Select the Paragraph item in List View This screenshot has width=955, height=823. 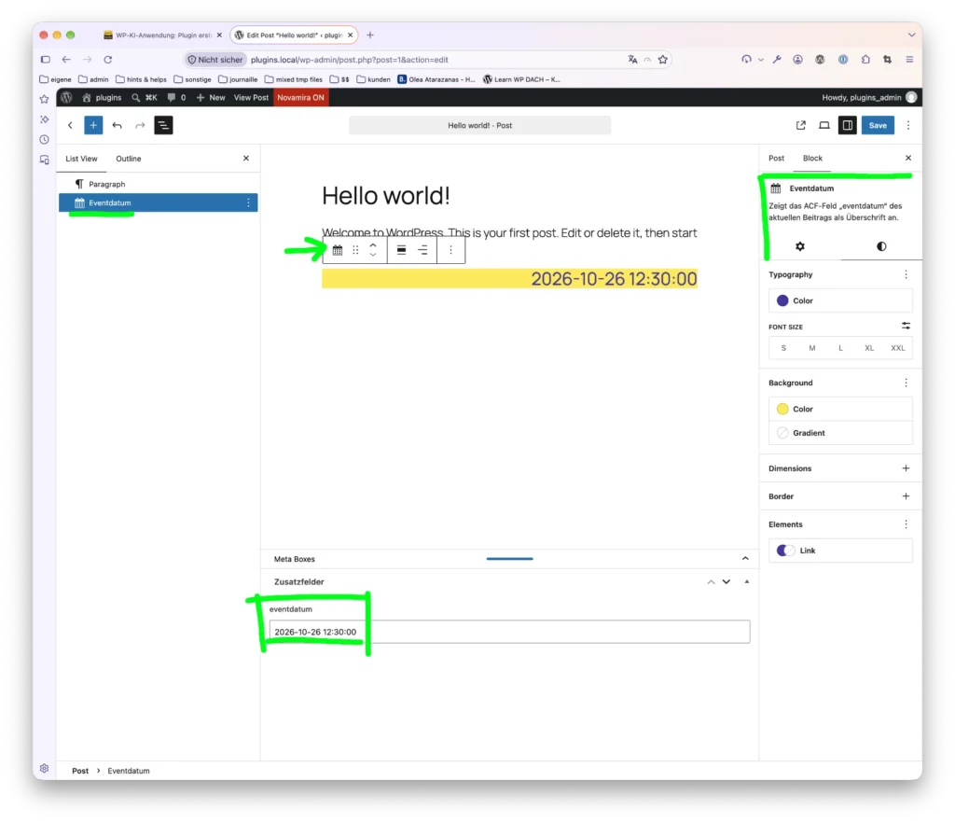(x=159, y=184)
